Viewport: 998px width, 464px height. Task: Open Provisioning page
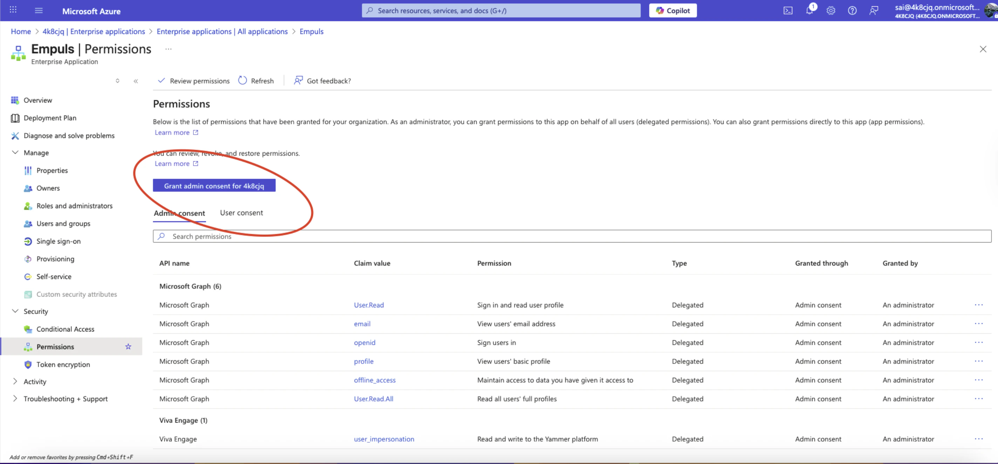coord(55,259)
